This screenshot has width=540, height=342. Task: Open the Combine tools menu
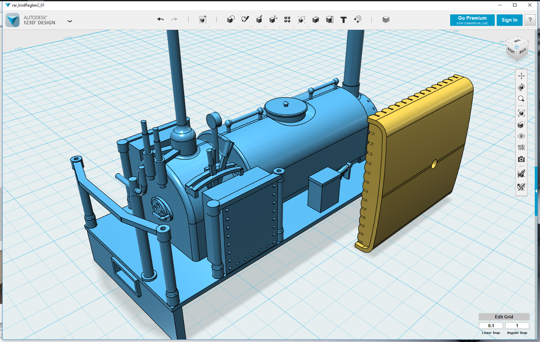pyautogui.click(x=316, y=19)
